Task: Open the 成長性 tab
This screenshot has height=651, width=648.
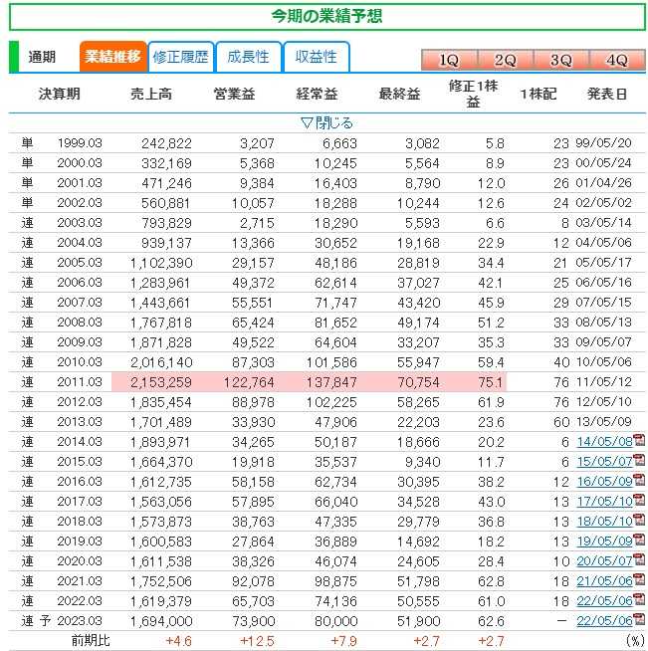Action: pyautogui.click(x=248, y=57)
